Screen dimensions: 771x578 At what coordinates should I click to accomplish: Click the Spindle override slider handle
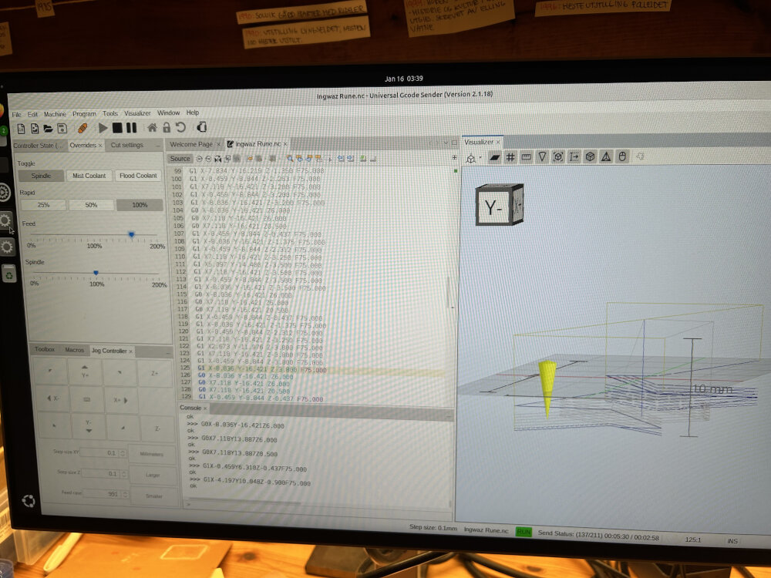[x=96, y=272]
